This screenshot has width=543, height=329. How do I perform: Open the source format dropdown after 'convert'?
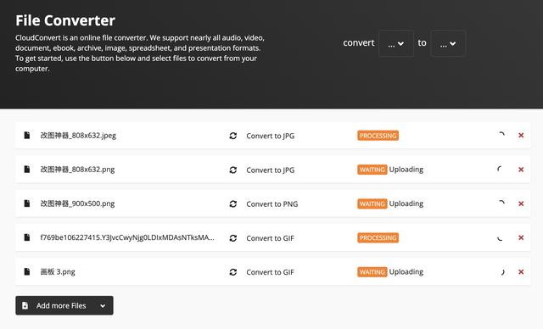396,43
